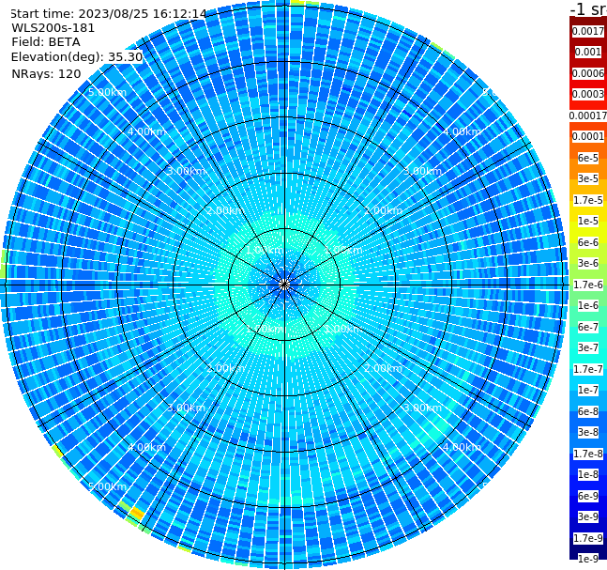The height and width of the screenshot is (570, 607).
Task: Click the 1.7e-7 color scale value
Action: tap(587, 369)
